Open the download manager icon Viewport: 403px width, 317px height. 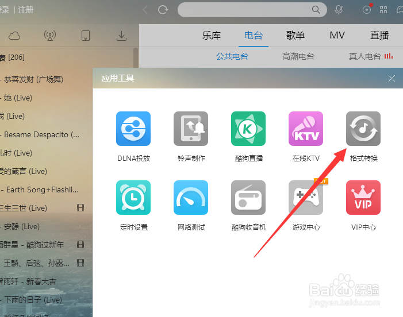point(121,36)
